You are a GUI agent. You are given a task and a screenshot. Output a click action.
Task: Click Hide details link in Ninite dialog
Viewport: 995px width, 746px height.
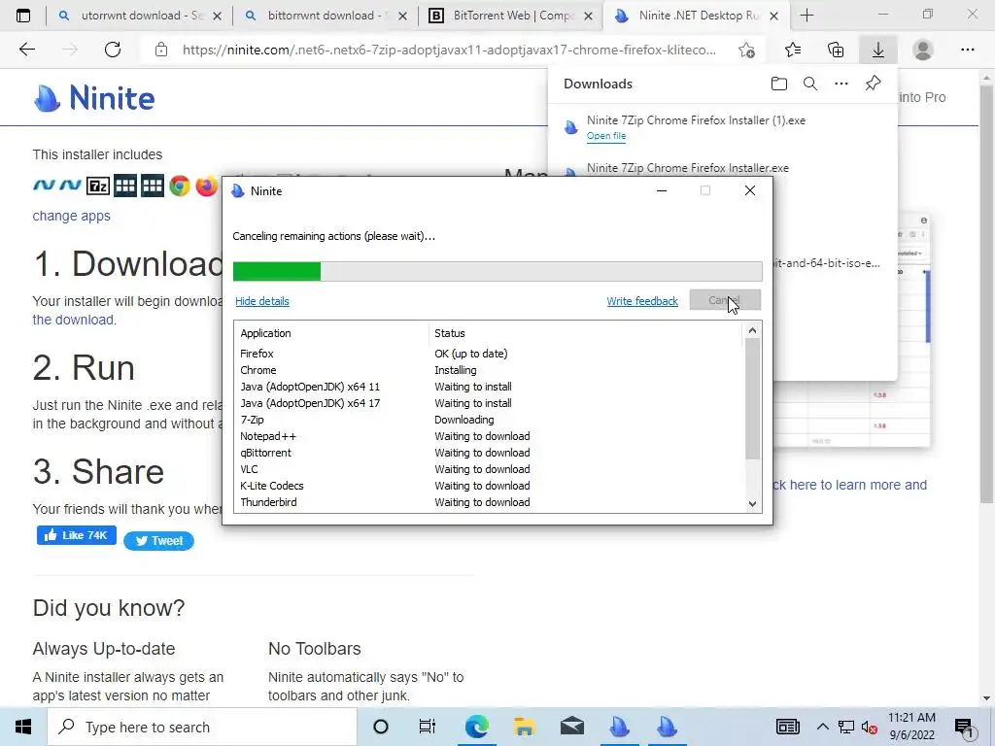coord(262,301)
